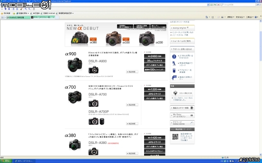Open the print options dropdown arrow
This screenshot has height=163, width=262.
tap(225, 17)
